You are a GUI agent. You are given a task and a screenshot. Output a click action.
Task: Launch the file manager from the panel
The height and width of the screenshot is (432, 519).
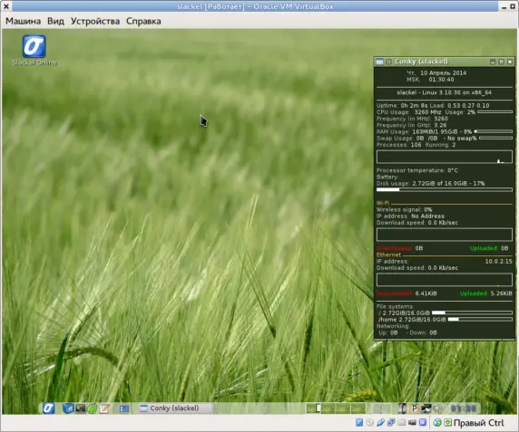click(68, 408)
